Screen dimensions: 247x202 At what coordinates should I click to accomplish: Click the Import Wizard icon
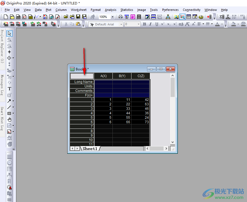coord(6,24)
